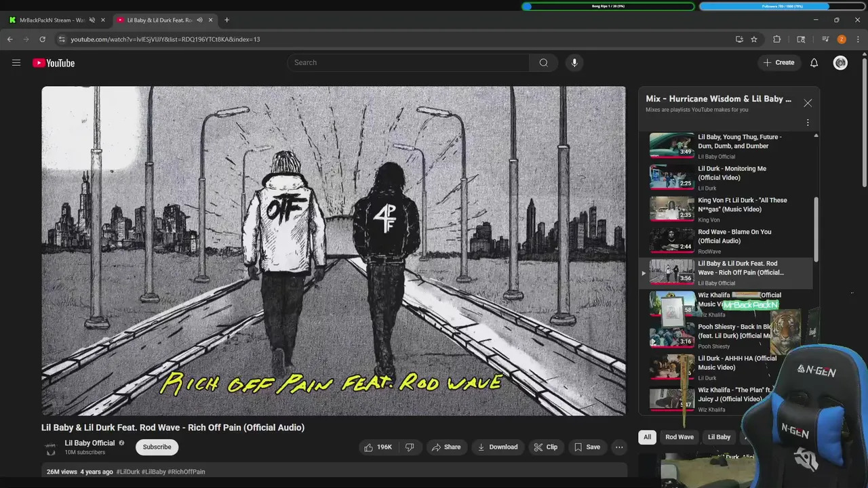Screen dimensions: 868x488
Task: Open more actions menu beside Save
Action: pos(618,447)
